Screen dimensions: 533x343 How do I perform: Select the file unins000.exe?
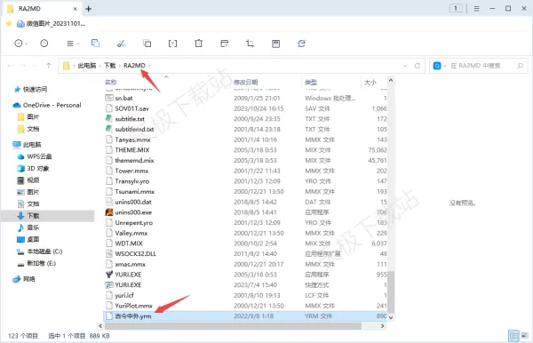pos(133,212)
